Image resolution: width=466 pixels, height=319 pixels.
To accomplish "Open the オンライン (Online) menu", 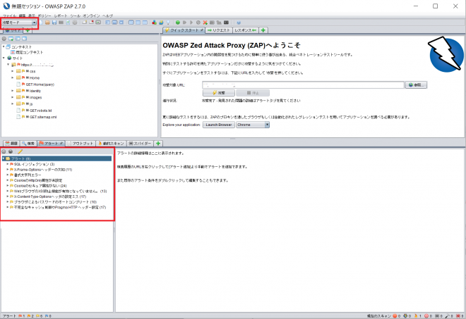I will 91,15.
